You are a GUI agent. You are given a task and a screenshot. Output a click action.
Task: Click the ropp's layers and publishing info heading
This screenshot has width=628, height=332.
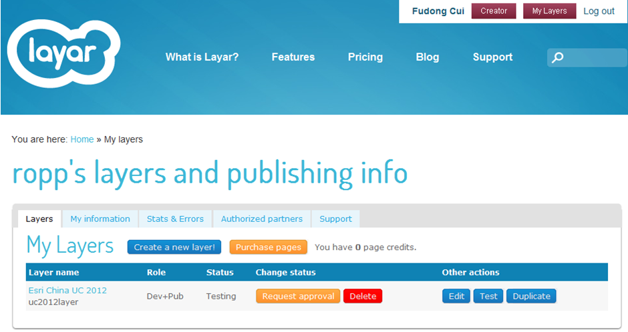pos(210,174)
